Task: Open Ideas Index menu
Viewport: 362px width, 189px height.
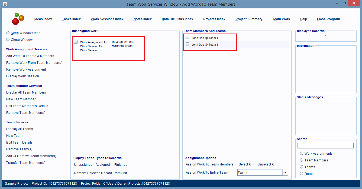Action: pyautogui.click(x=43, y=19)
